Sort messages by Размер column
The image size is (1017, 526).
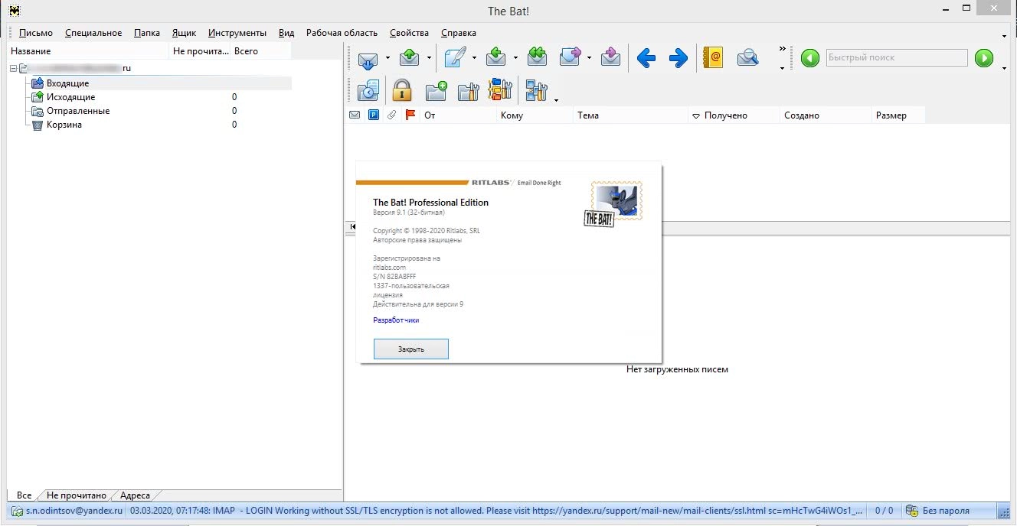(898, 115)
